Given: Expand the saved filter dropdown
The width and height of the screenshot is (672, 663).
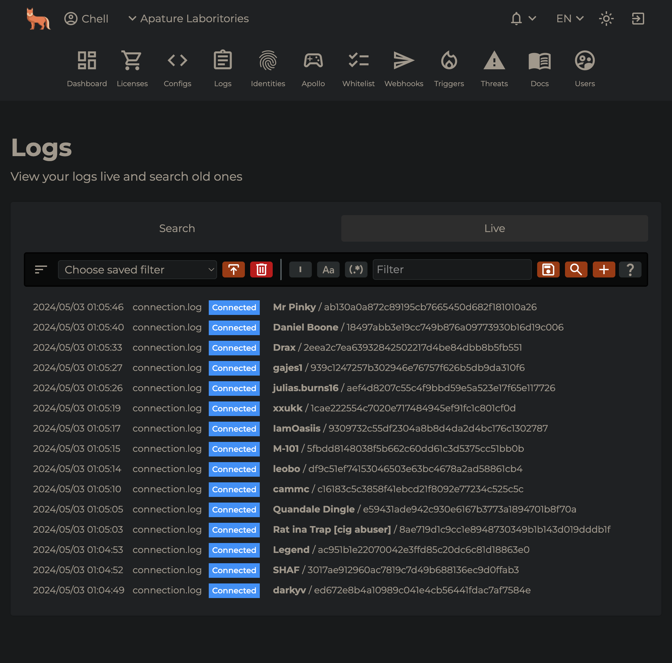Looking at the screenshot, I should tap(137, 270).
